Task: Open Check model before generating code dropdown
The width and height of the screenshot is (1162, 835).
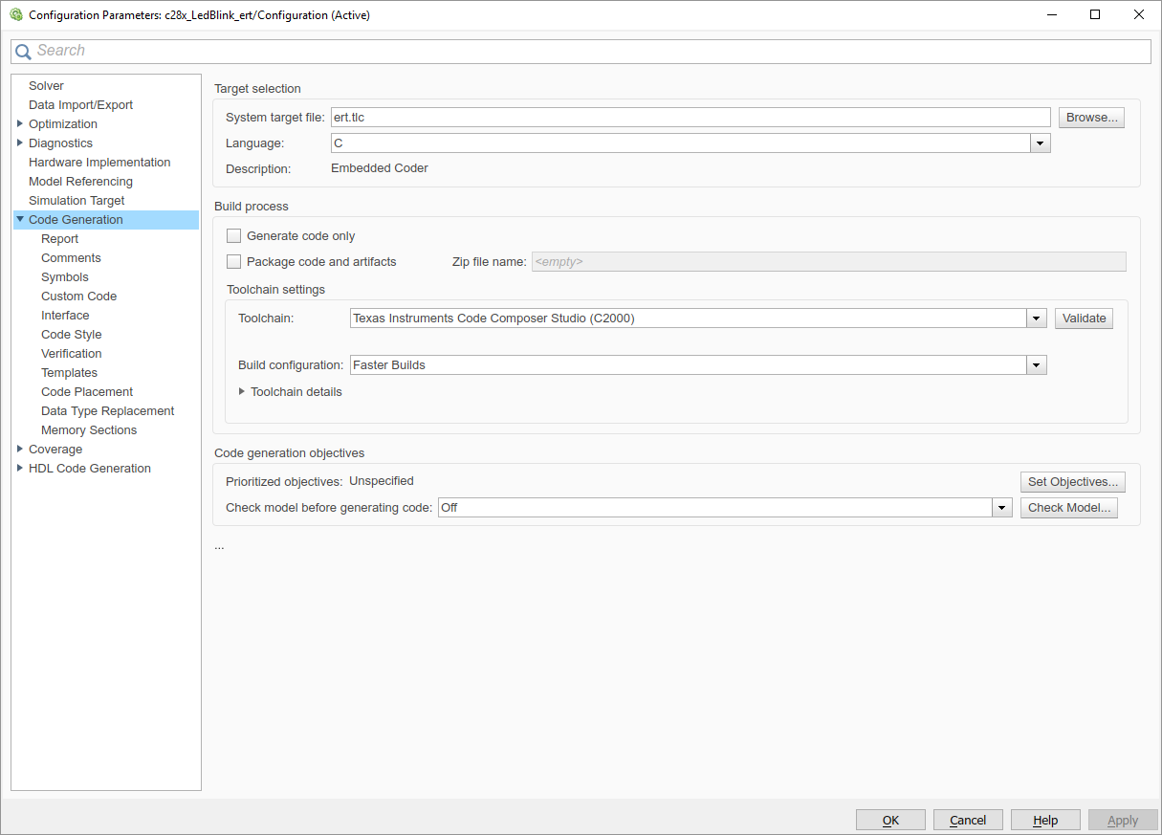Action: 1002,508
